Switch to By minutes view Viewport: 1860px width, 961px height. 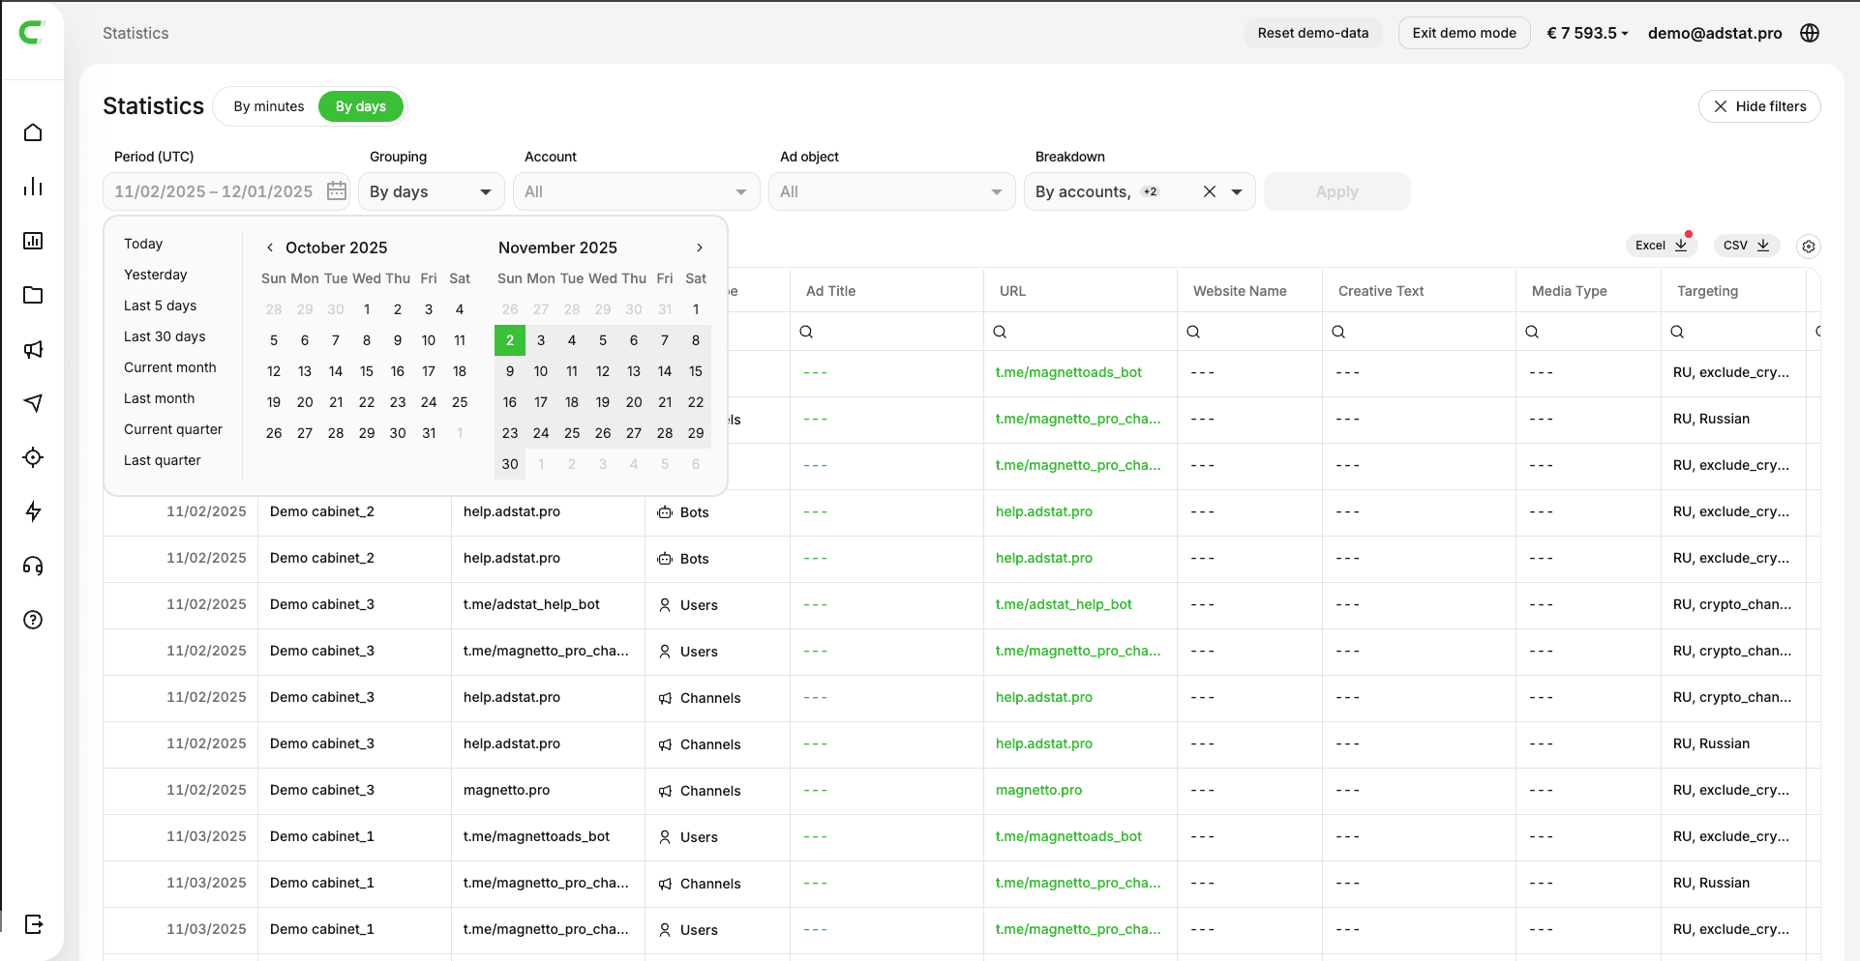(x=268, y=106)
